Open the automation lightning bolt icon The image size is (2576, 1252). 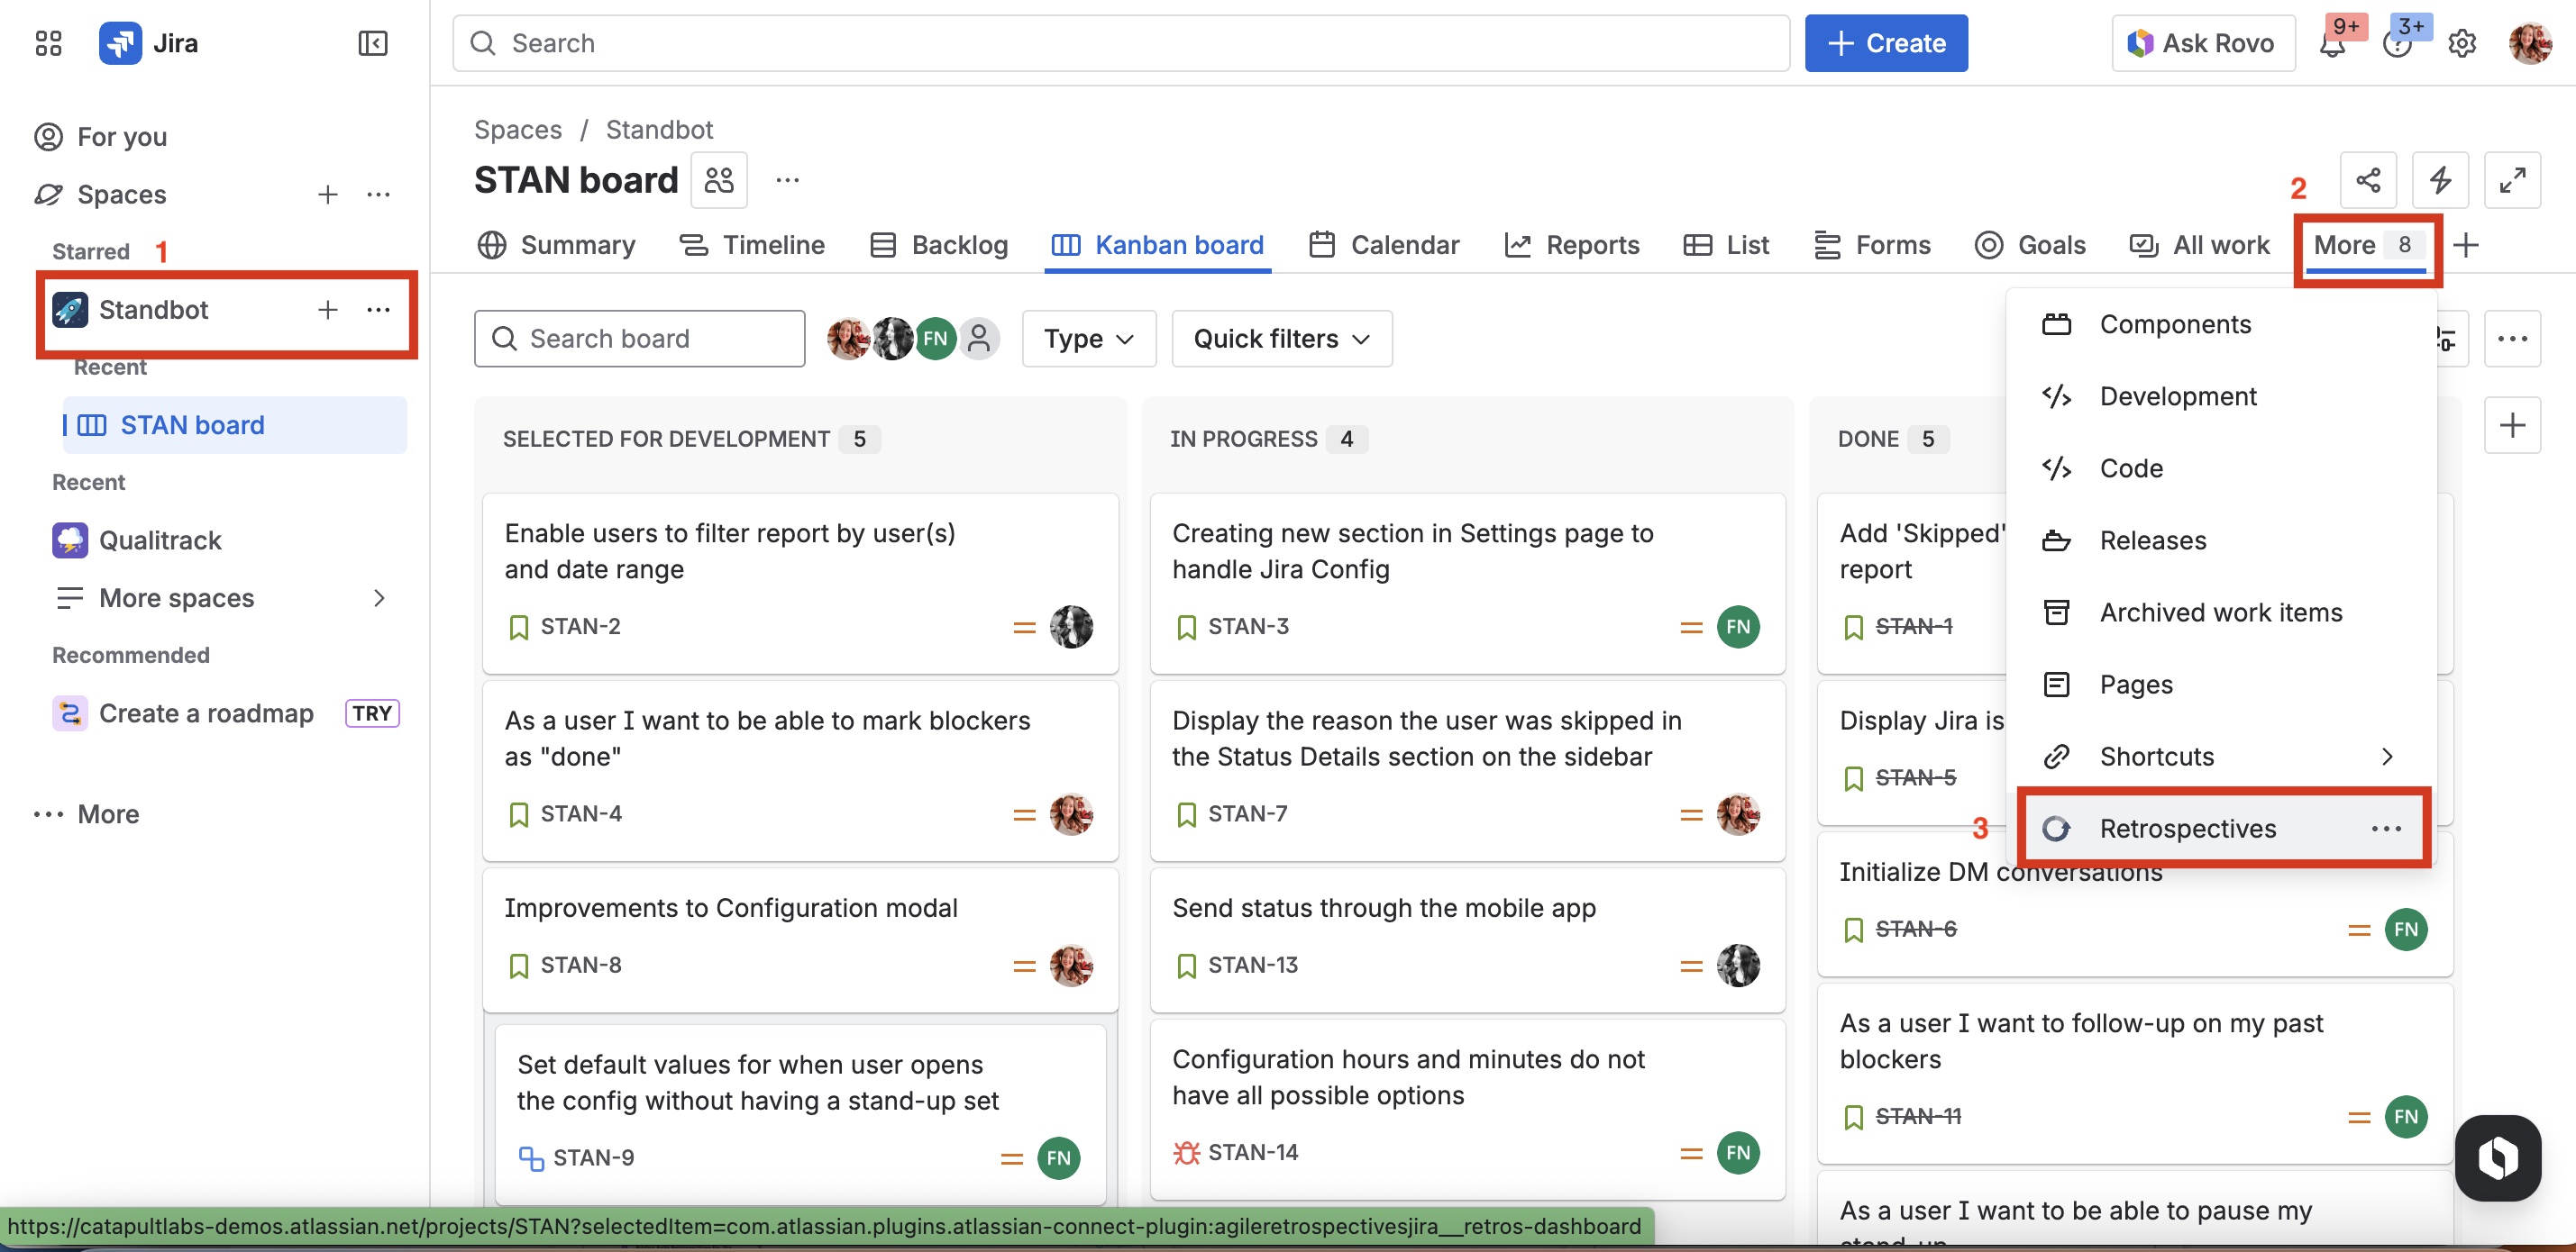click(x=2440, y=180)
